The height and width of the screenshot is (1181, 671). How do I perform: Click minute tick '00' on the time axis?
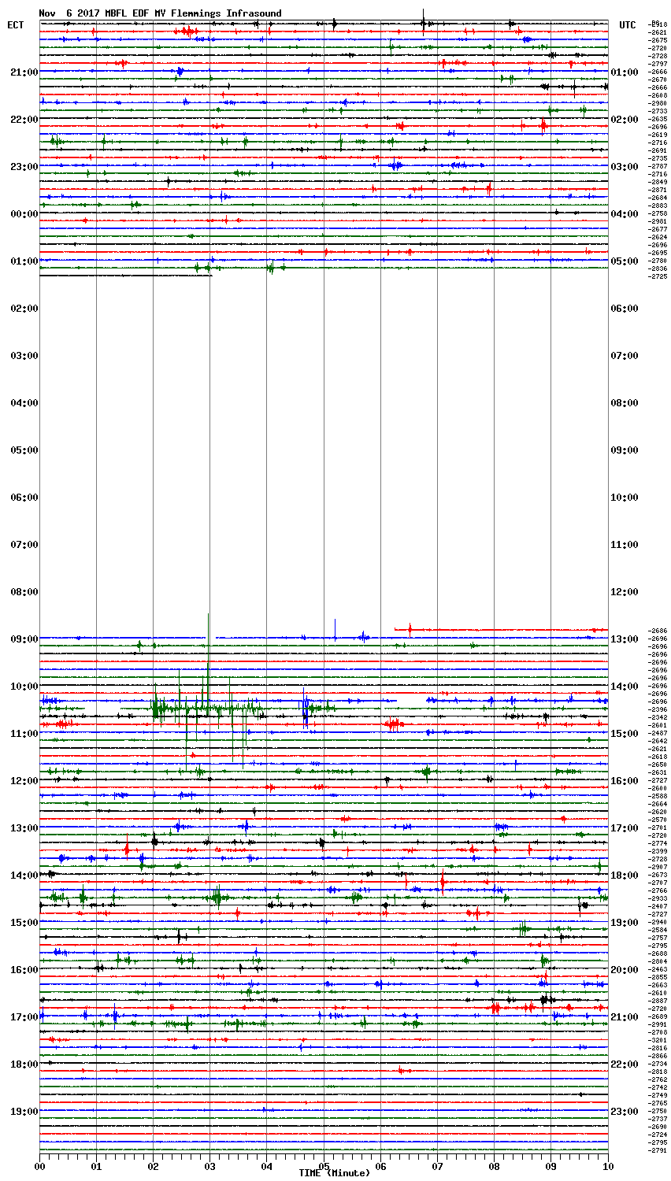(x=39, y=1166)
